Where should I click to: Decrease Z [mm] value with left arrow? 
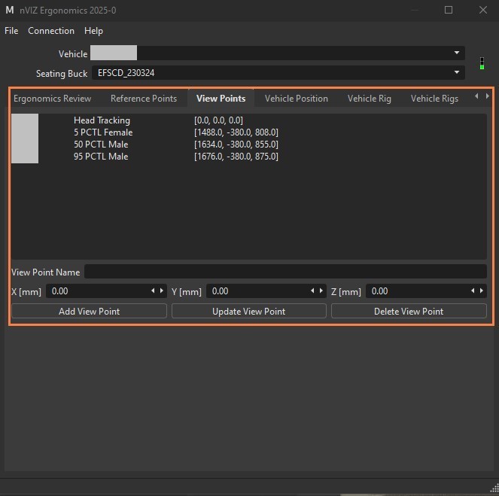tap(473, 291)
